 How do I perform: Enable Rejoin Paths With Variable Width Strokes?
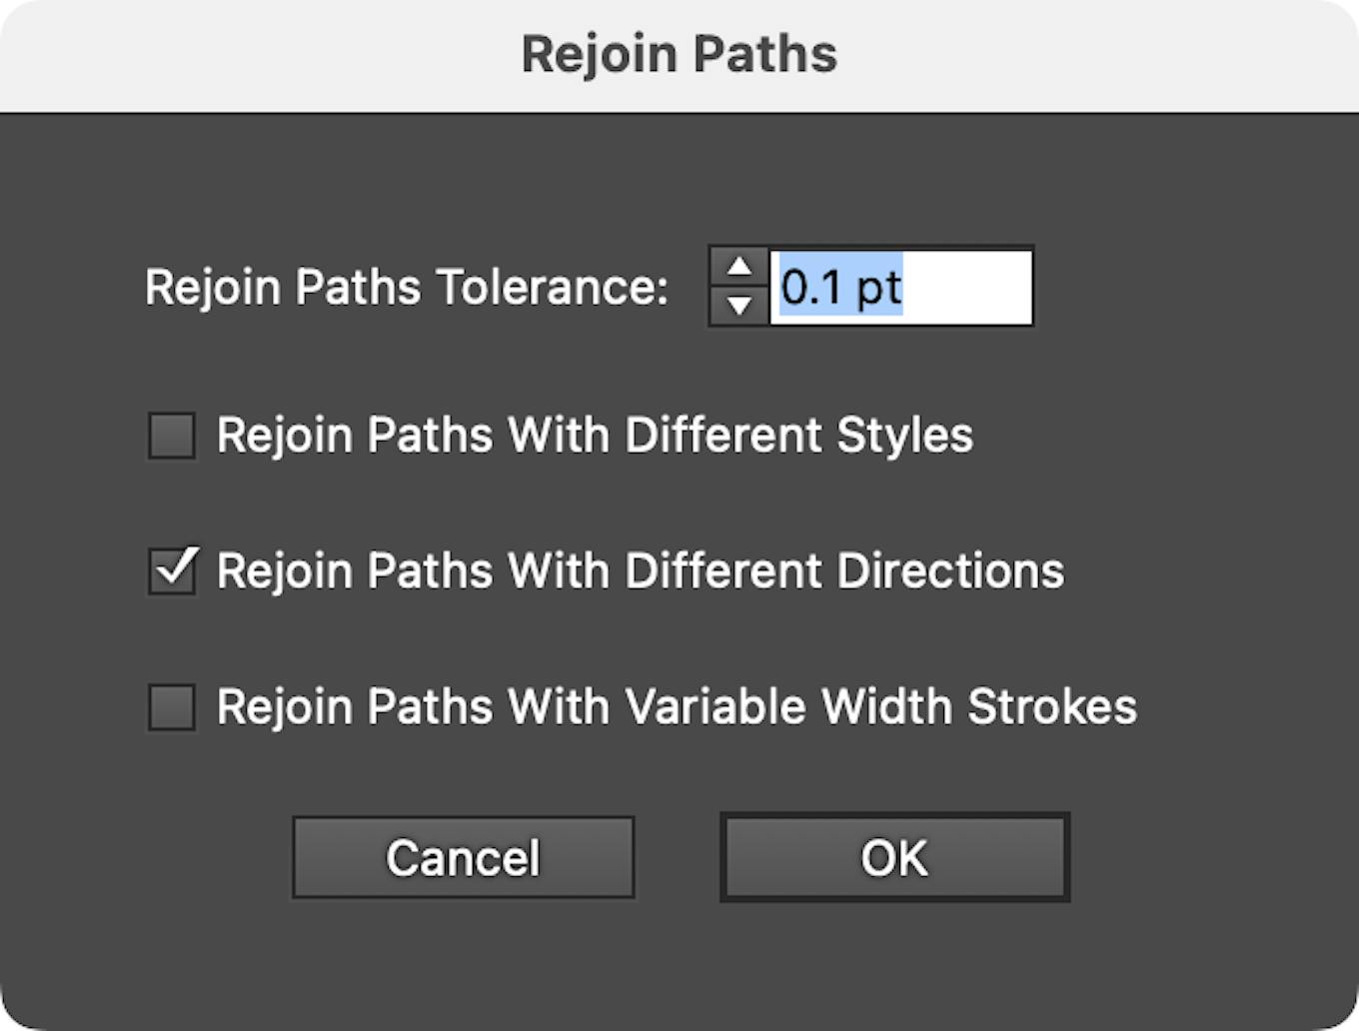(x=170, y=706)
